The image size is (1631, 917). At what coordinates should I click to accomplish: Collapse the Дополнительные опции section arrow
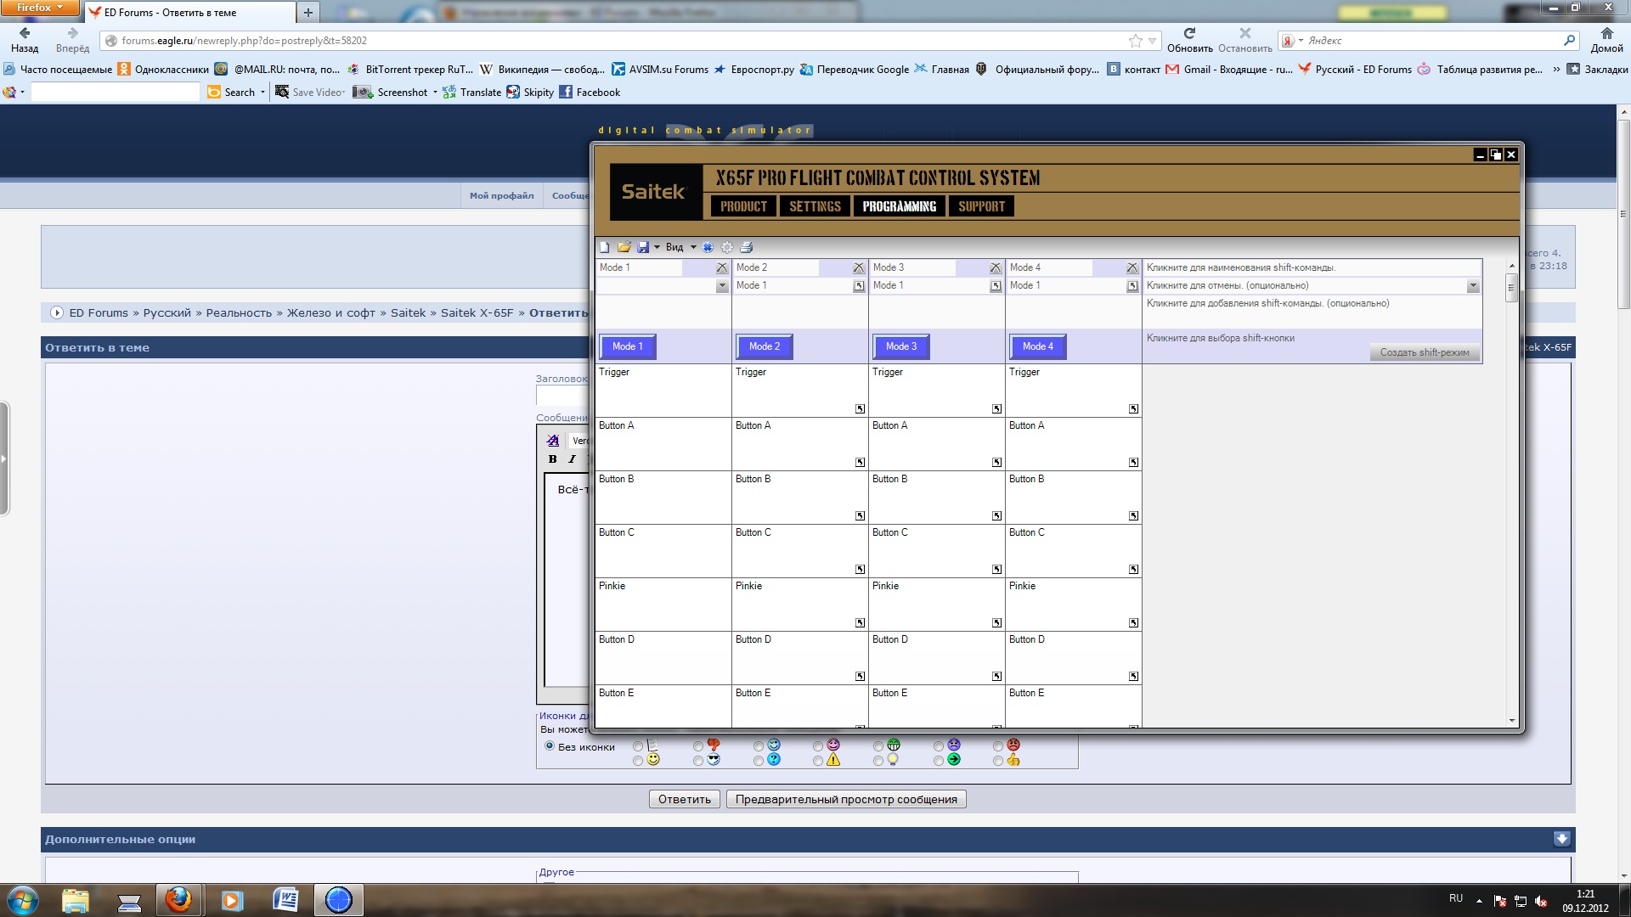click(1561, 839)
